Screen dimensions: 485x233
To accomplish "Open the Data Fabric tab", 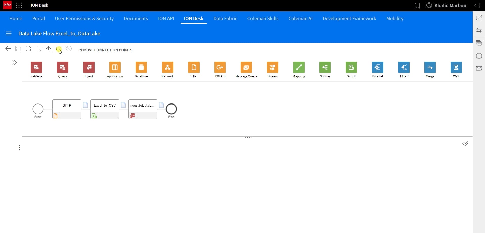I will [225, 19].
